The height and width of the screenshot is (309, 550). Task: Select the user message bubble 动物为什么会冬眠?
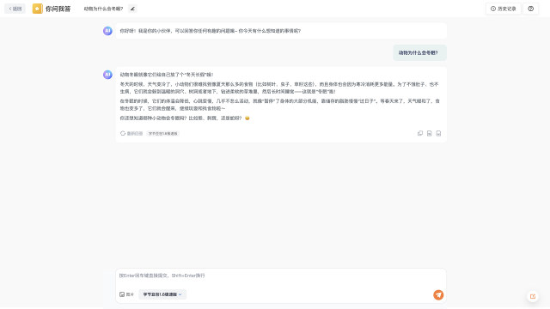coord(419,53)
